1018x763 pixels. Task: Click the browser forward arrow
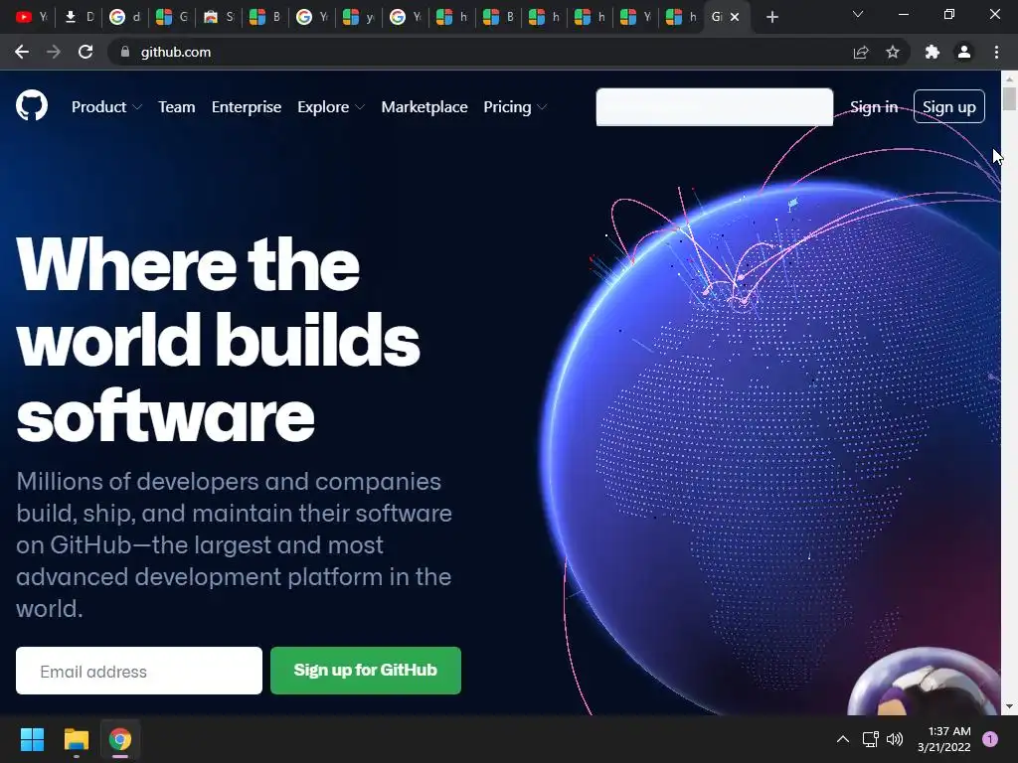(54, 52)
